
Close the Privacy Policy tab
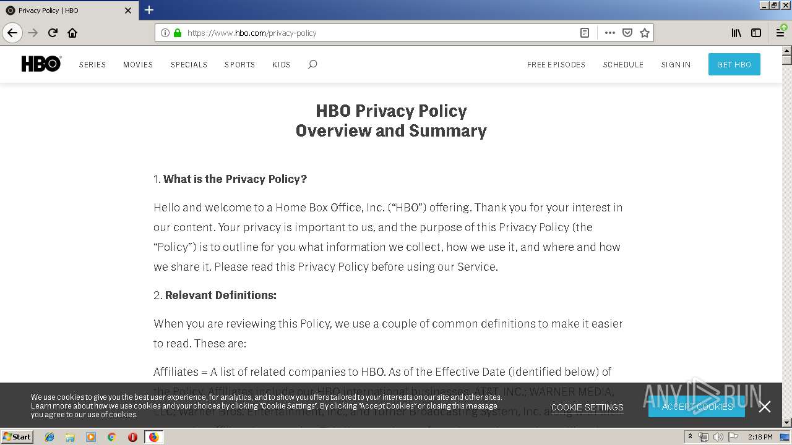click(x=128, y=11)
